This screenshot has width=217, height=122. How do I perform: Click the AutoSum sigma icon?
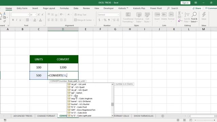coord(179,13)
